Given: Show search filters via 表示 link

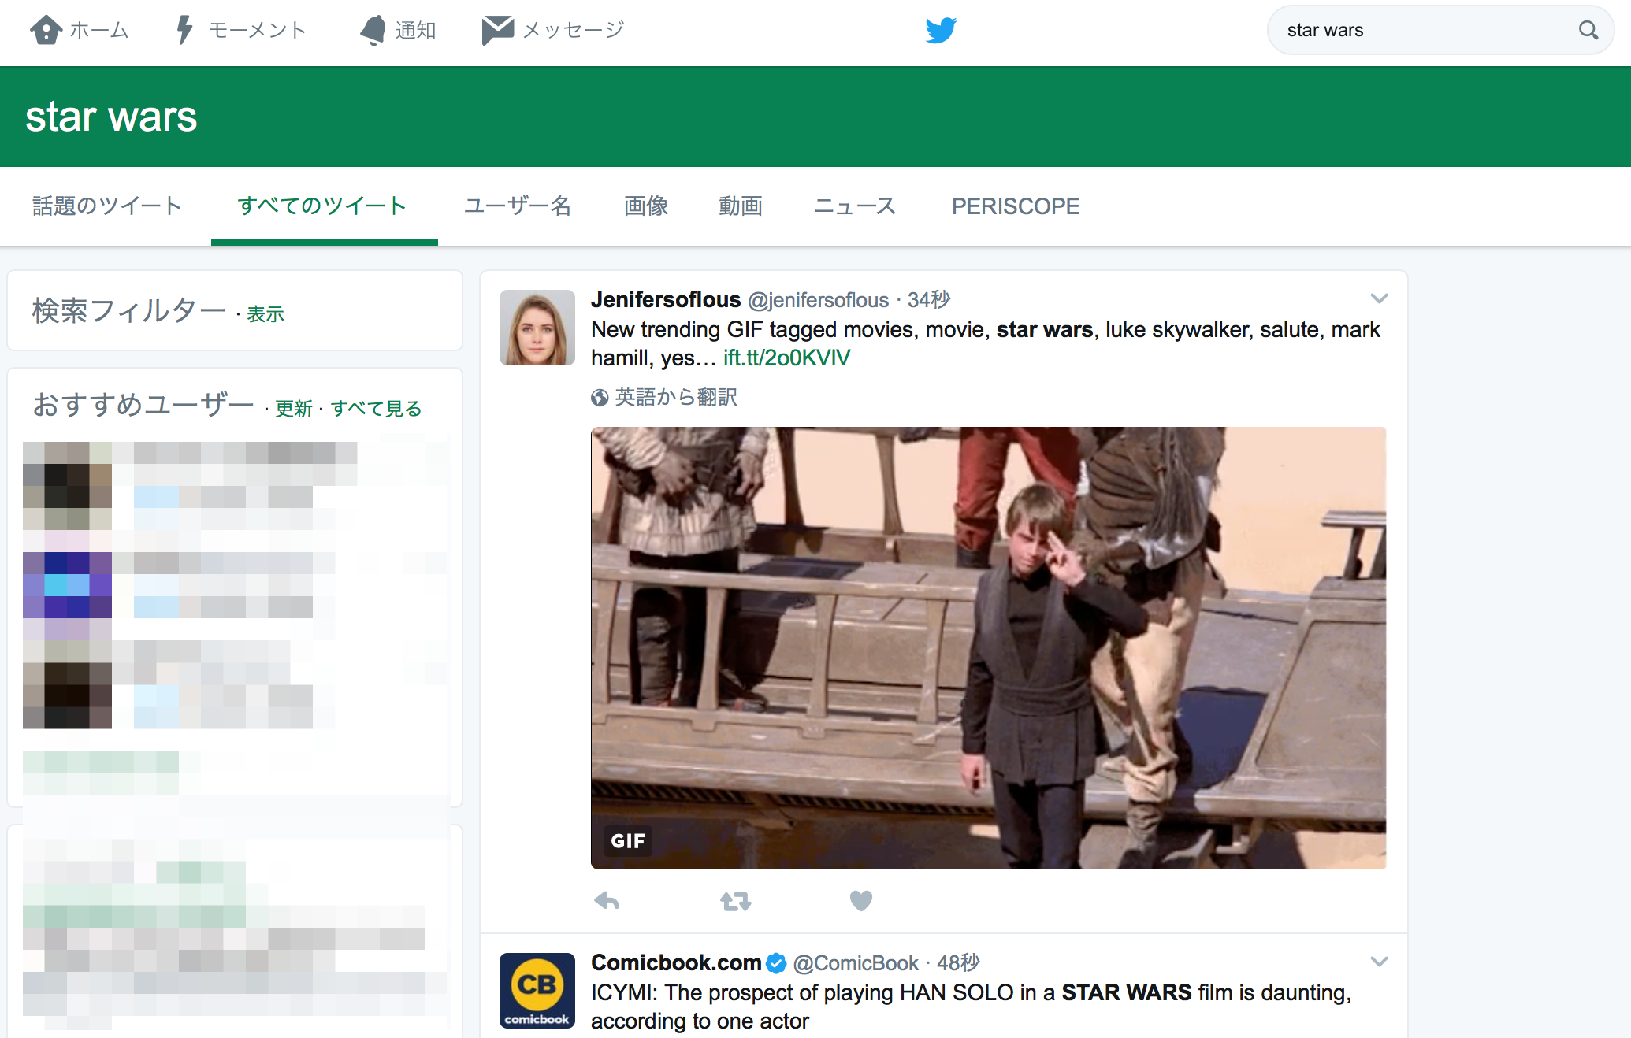Looking at the screenshot, I should click(266, 314).
